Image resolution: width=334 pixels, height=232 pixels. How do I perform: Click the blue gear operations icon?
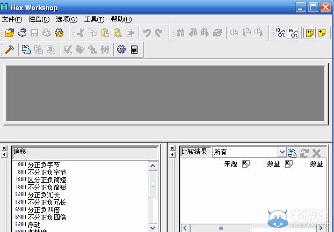[x=121, y=49]
